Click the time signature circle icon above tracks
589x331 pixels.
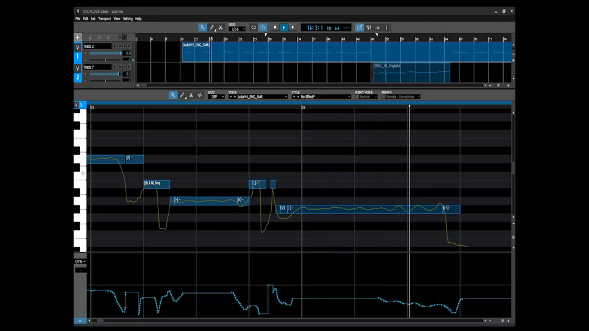[99, 37]
